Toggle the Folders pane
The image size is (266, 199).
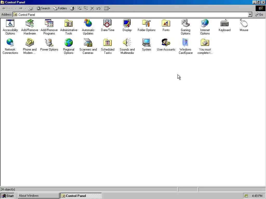pyautogui.click(x=60, y=8)
